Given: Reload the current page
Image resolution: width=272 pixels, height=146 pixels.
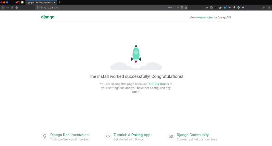Looking at the screenshot, I should 12,7.
